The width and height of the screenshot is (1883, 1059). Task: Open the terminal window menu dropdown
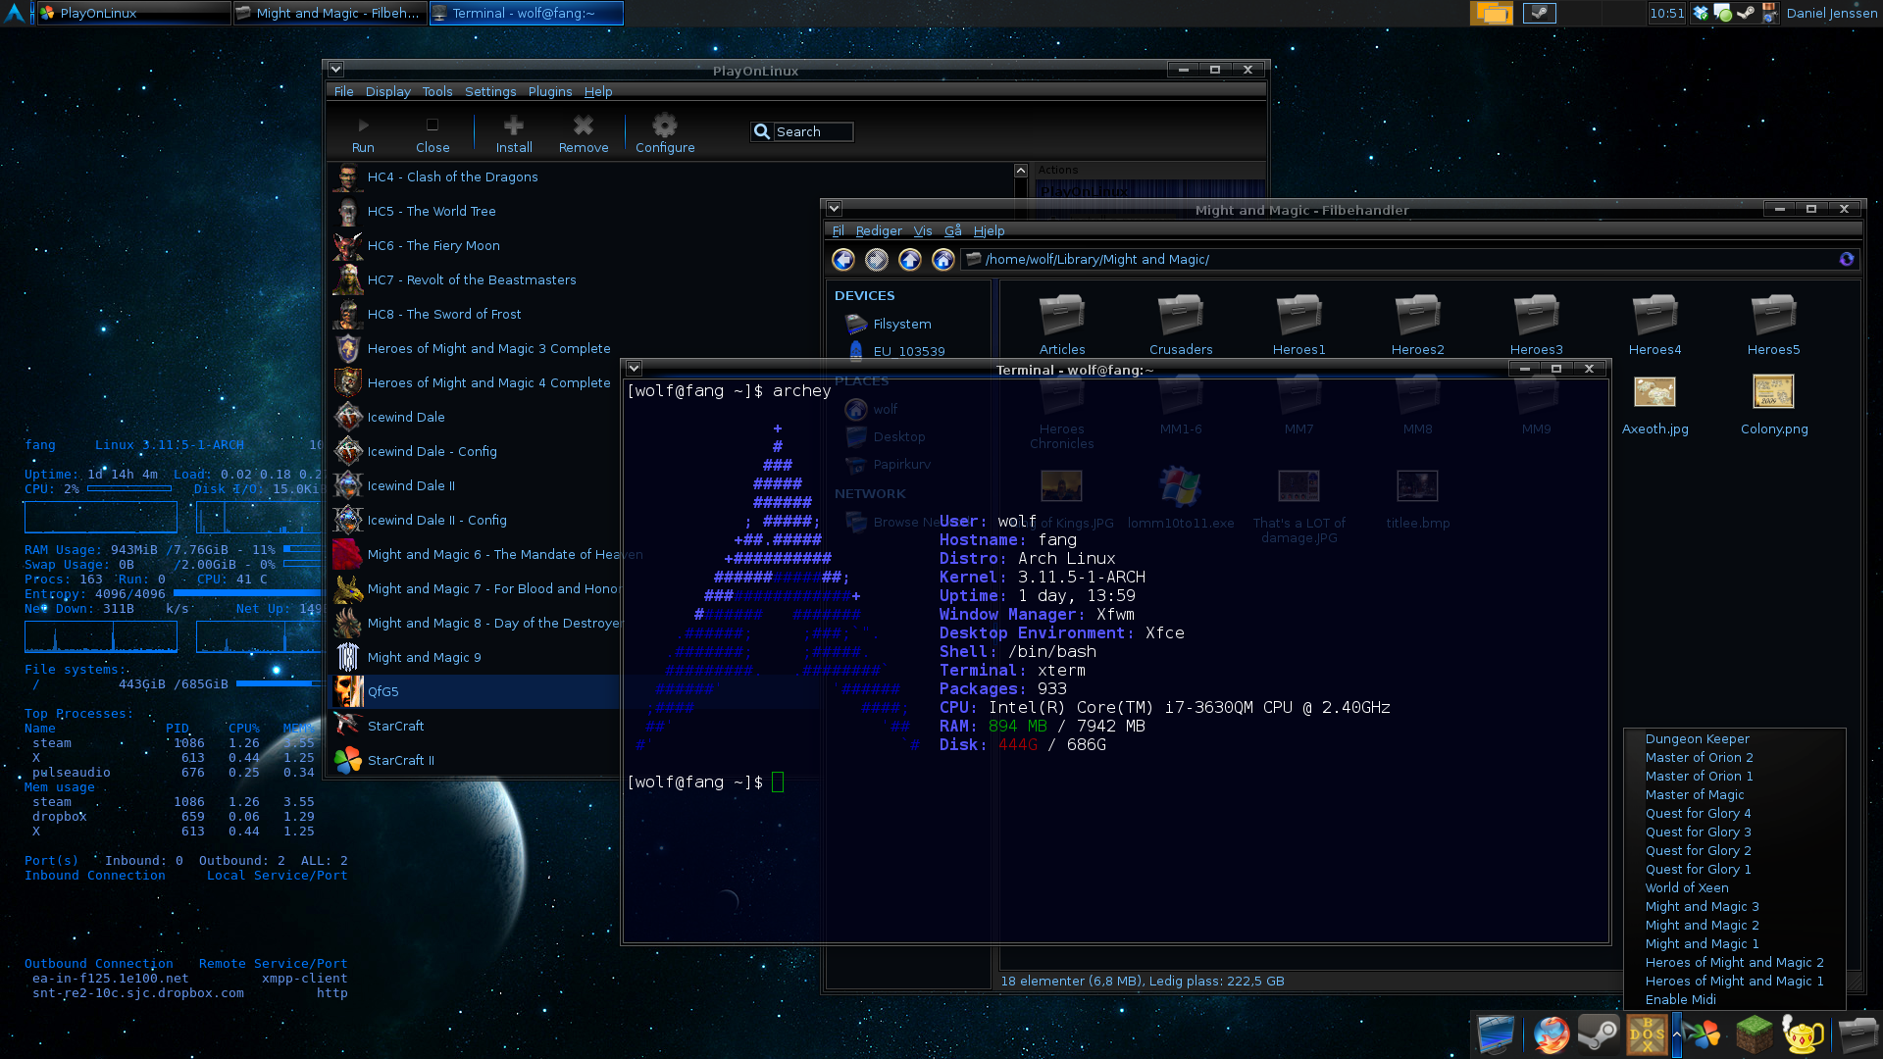coord(634,369)
